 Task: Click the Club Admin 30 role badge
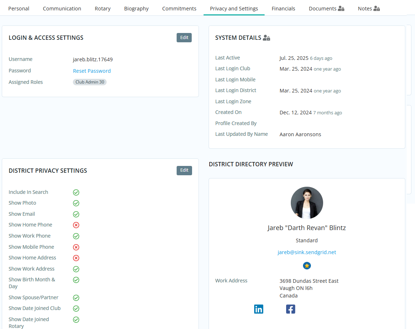(90, 82)
